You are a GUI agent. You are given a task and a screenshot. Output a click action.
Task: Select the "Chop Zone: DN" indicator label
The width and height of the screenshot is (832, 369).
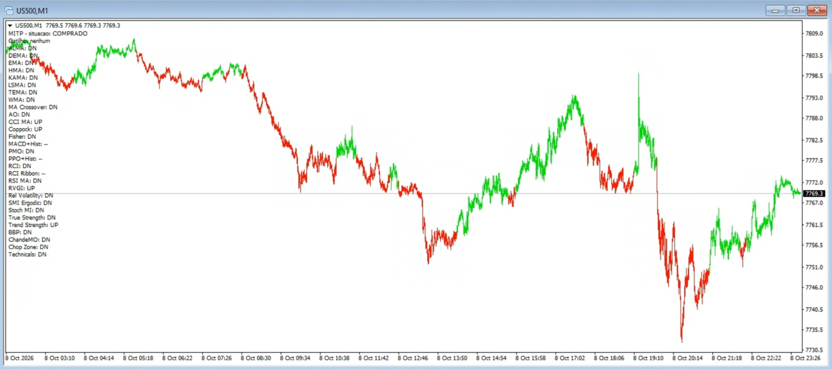coord(28,247)
